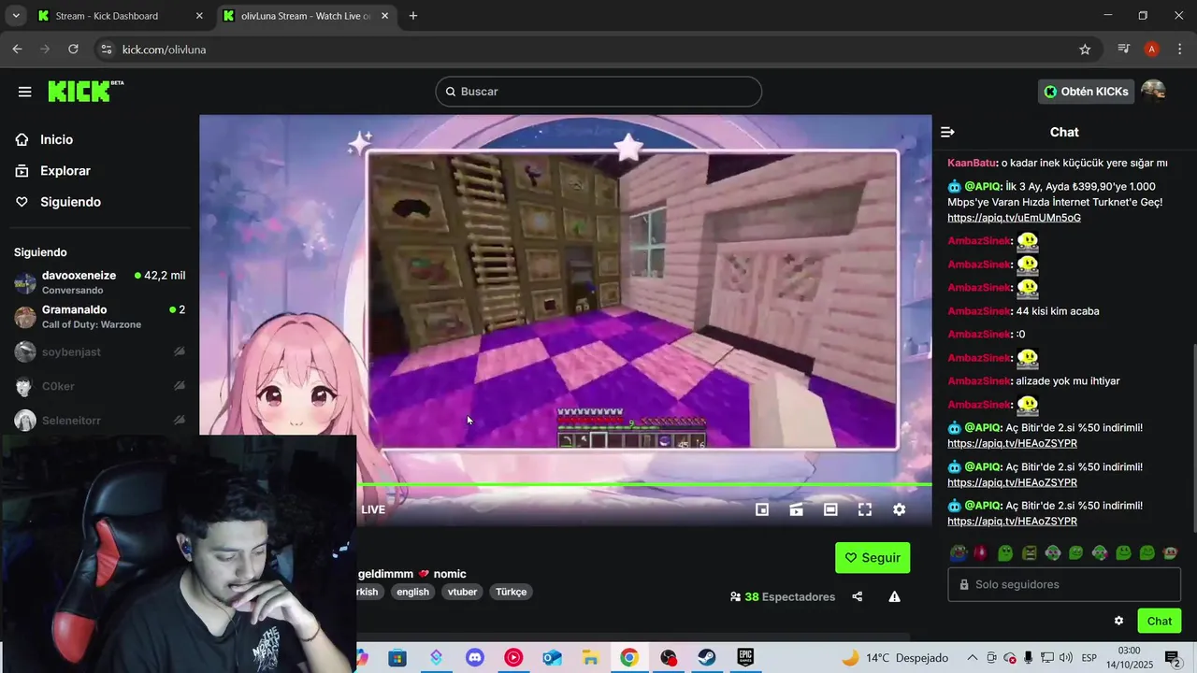Click the share stream icon
The image size is (1197, 673).
pos(858,596)
